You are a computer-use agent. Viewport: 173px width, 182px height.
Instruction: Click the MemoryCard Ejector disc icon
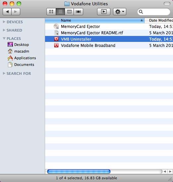click(56, 26)
